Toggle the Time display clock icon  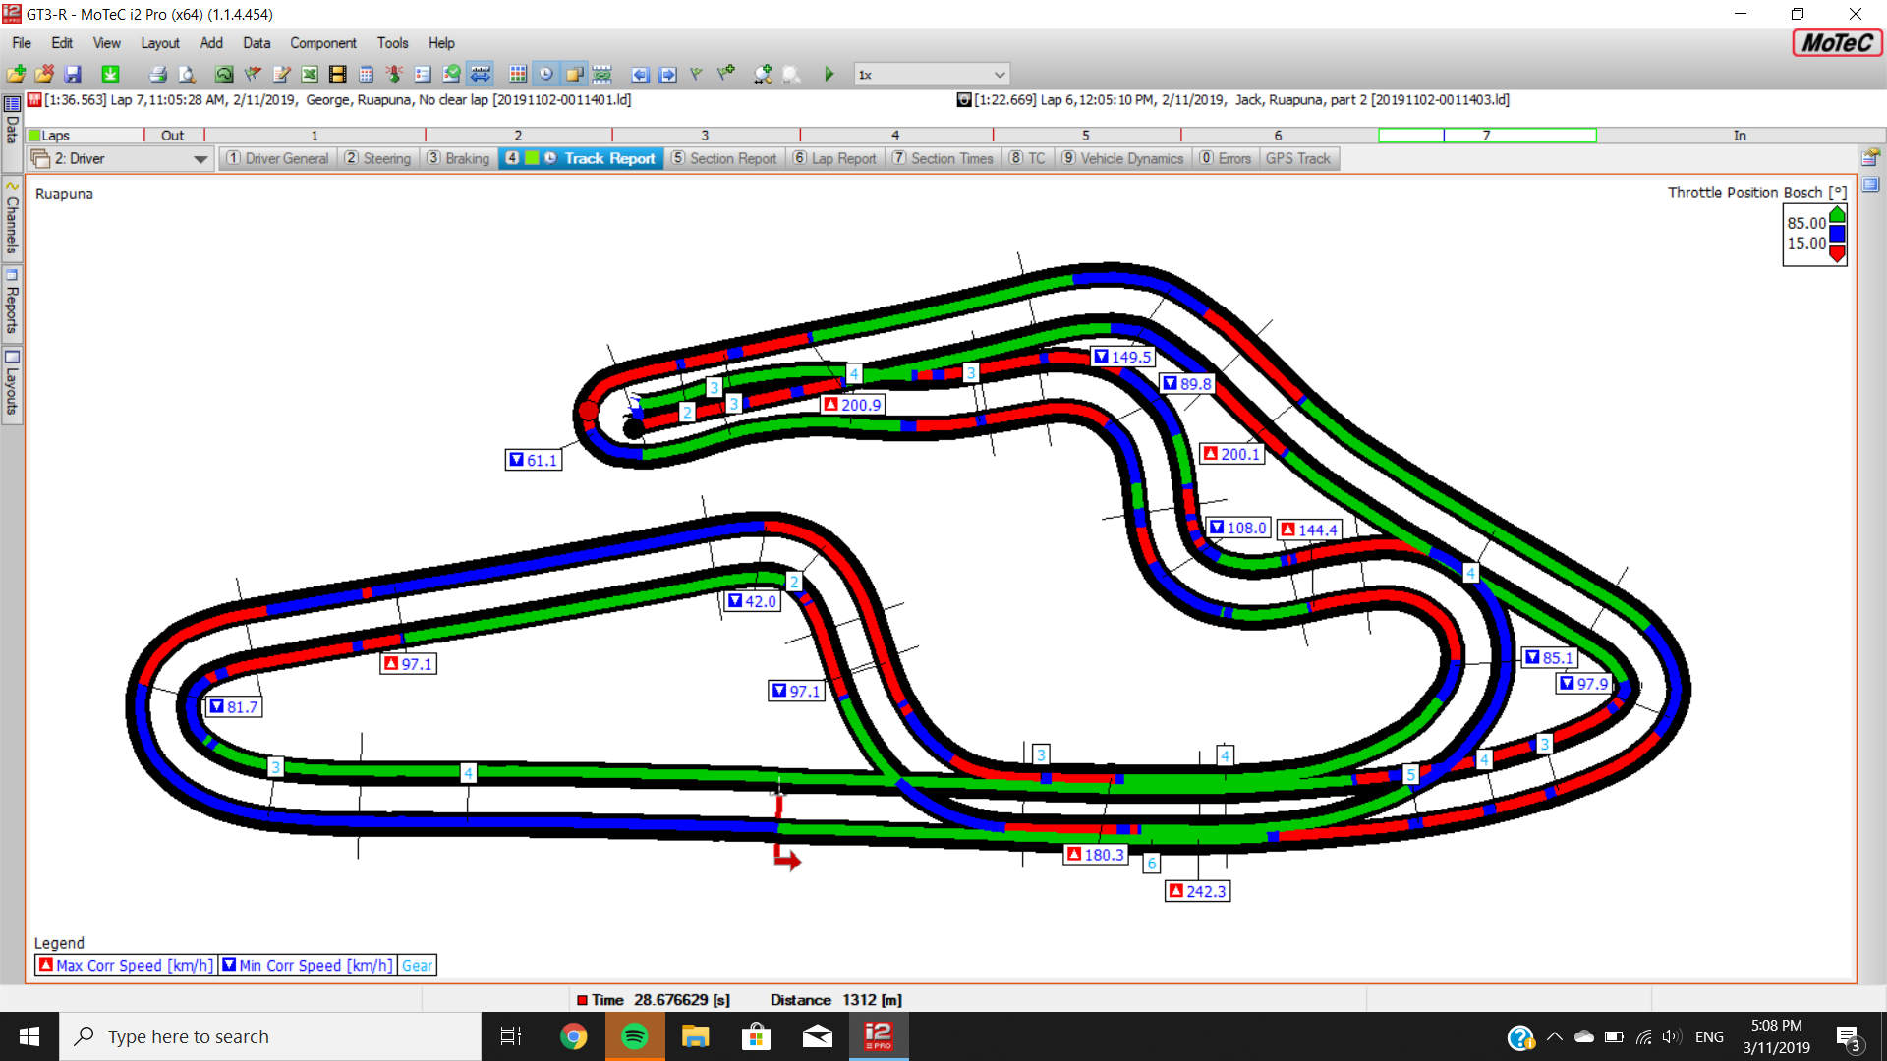546,74
